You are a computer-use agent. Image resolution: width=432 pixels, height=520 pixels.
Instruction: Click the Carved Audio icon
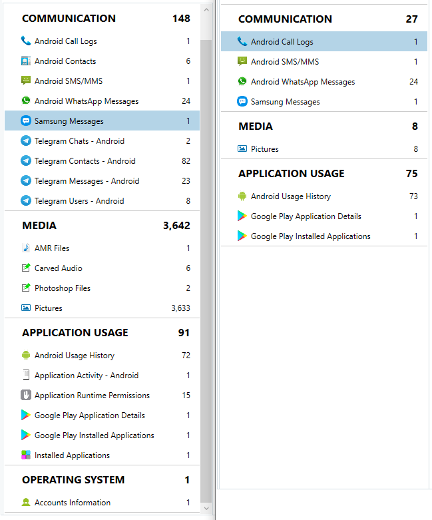[26, 268]
